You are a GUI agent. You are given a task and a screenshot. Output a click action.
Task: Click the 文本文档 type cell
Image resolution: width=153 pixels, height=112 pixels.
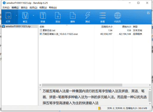(x=137, y=30)
